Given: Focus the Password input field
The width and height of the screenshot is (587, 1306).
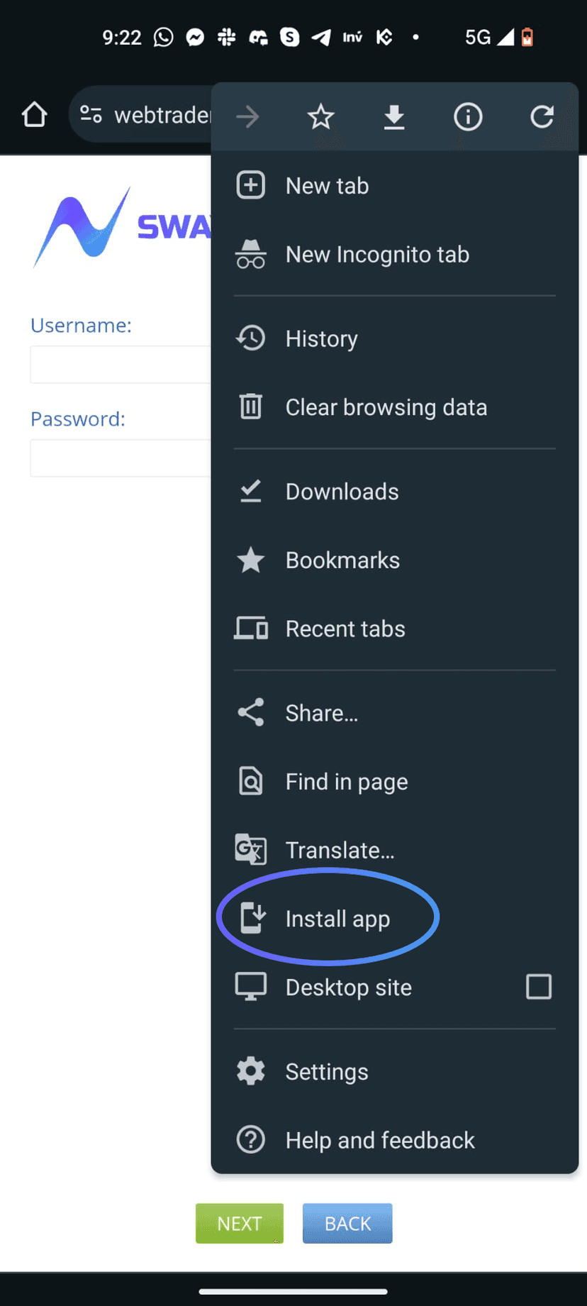Looking at the screenshot, I should click(x=121, y=458).
